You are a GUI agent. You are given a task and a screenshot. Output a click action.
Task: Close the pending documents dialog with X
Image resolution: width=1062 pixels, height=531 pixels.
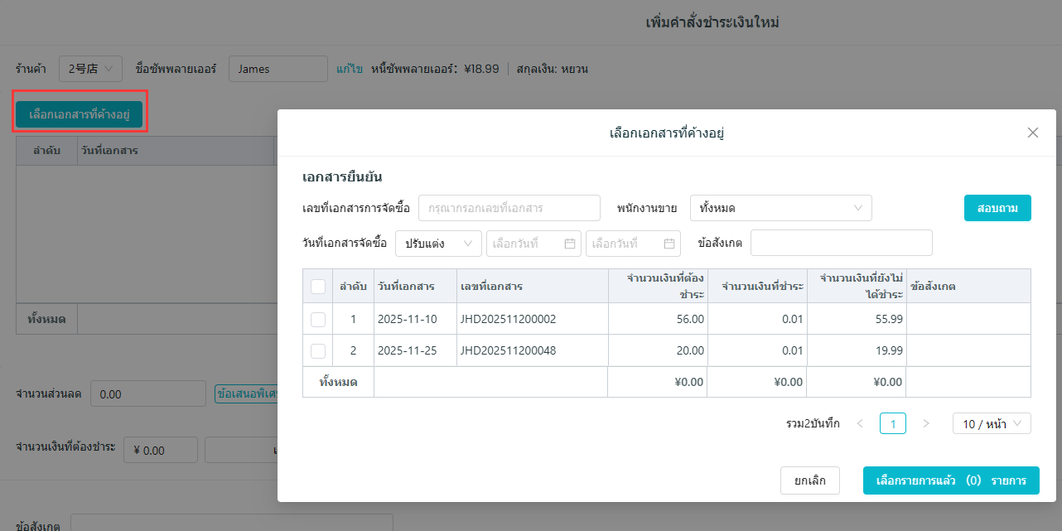coord(1032,133)
